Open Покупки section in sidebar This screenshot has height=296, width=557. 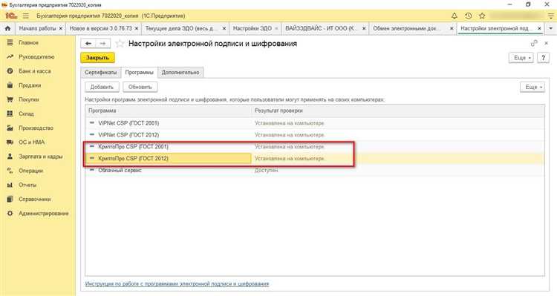pos(29,99)
